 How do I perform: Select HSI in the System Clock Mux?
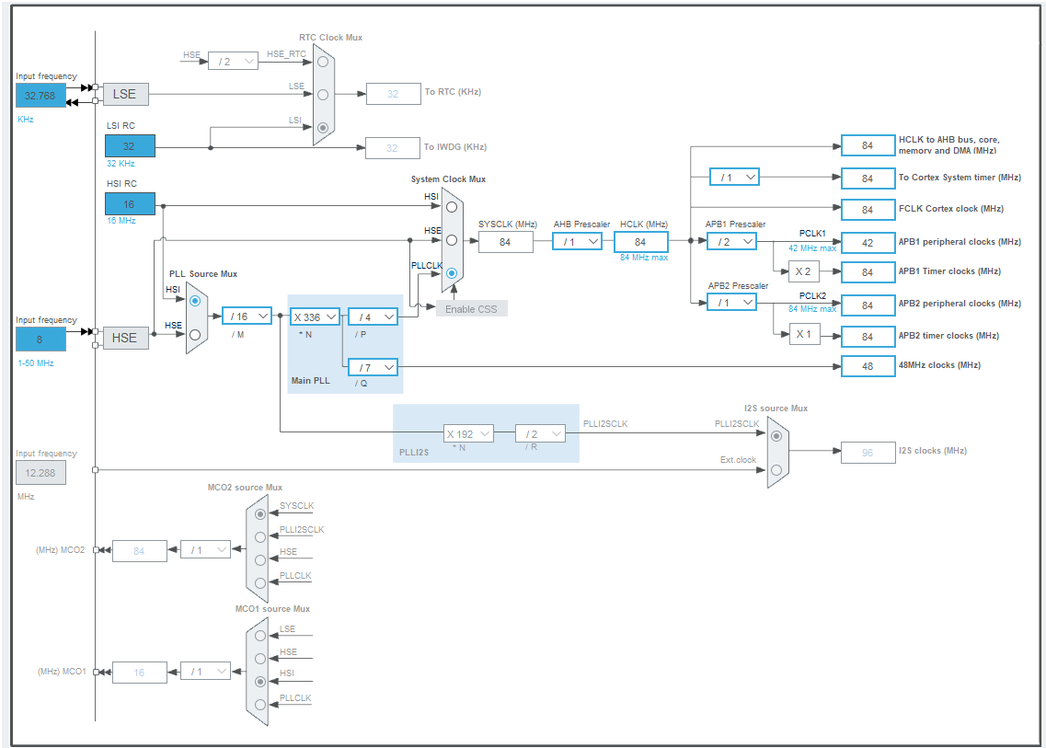[451, 207]
